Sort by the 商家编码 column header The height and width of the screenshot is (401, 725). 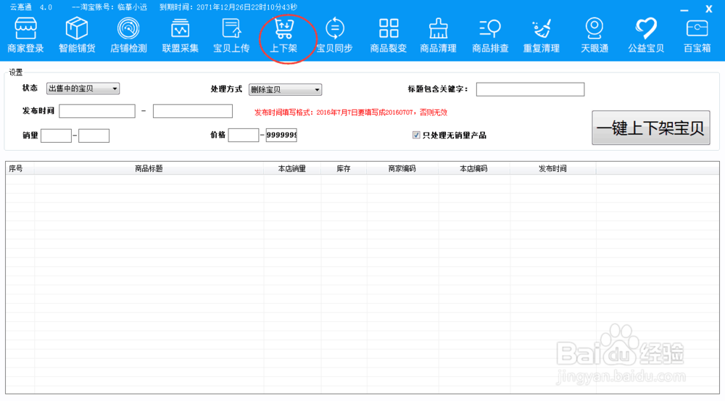[402, 168]
